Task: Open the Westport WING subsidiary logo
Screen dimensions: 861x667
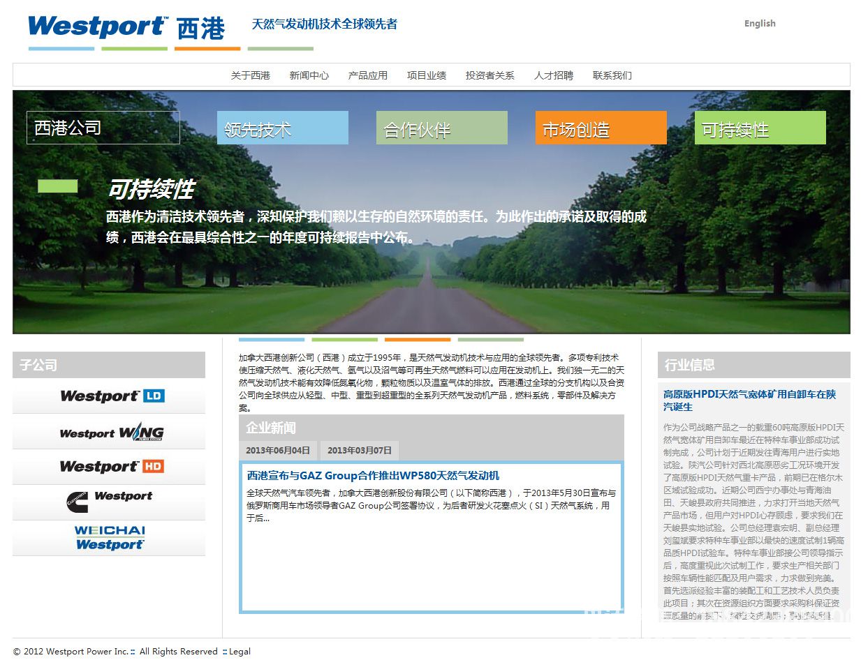Action: (x=112, y=433)
